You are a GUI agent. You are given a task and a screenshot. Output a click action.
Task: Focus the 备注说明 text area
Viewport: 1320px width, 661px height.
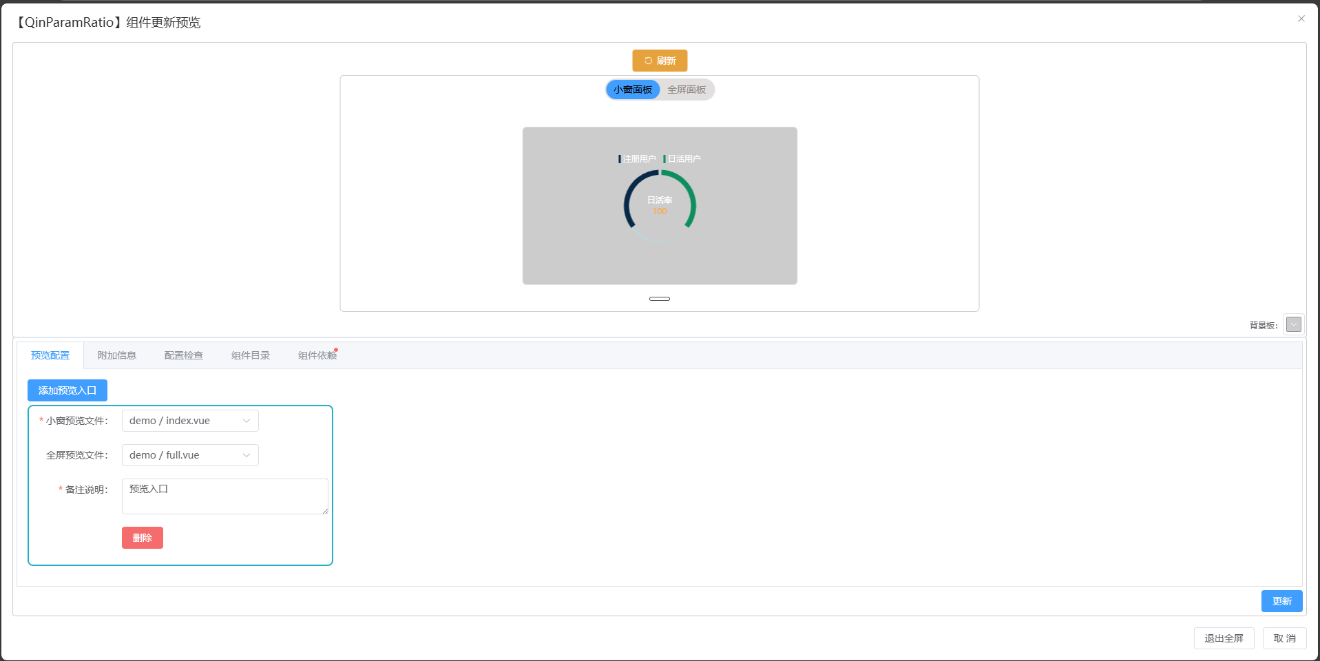[x=224, y=496]
